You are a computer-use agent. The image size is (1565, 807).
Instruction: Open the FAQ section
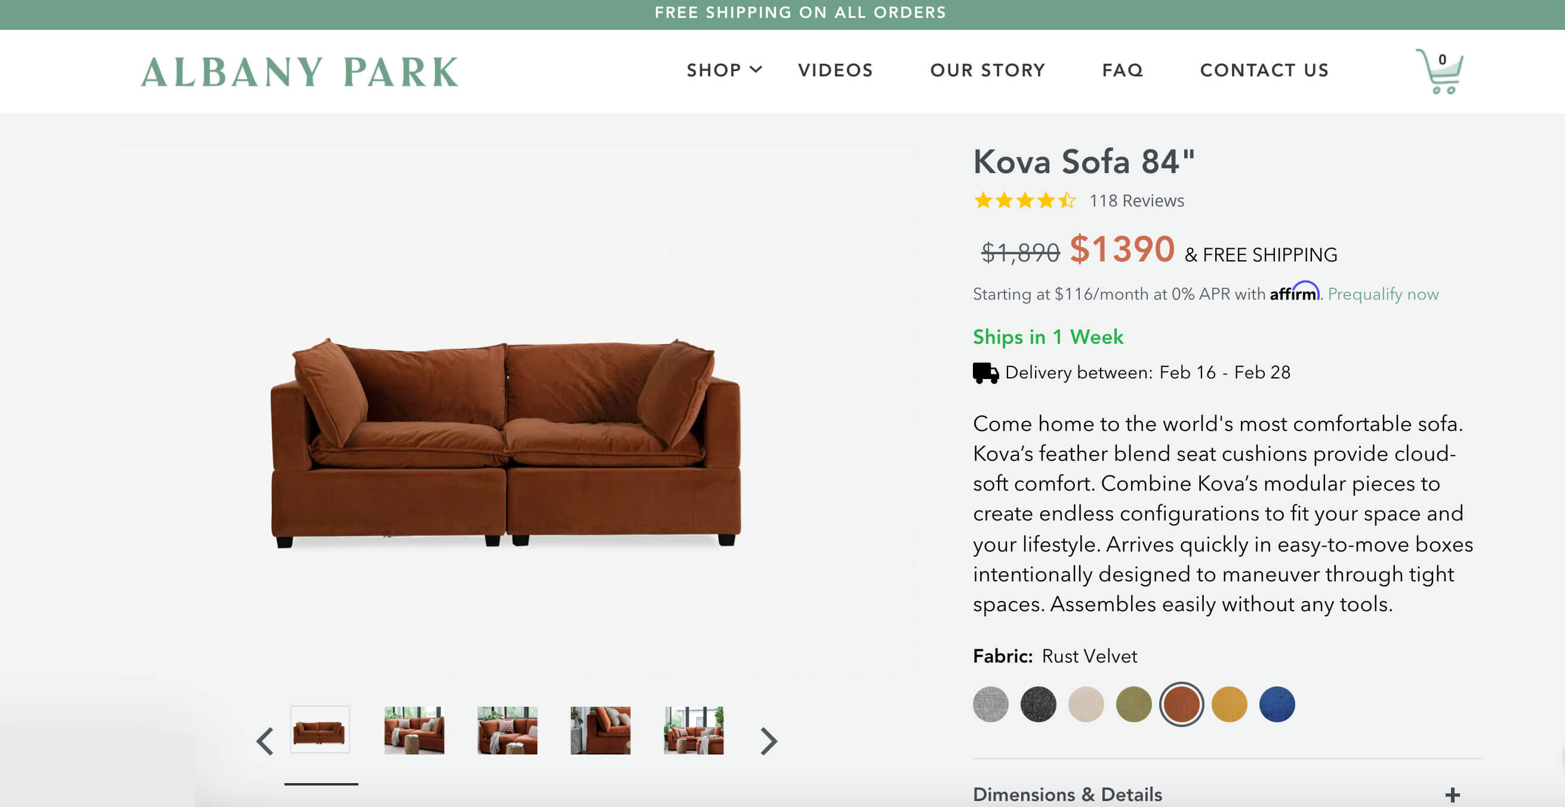coord(1122,70)
